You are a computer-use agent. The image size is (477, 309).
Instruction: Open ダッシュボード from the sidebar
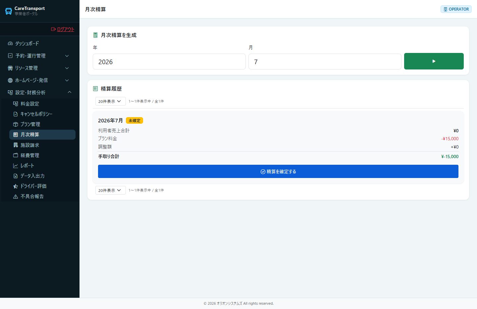pyautogui.click(x=40, y=43)
